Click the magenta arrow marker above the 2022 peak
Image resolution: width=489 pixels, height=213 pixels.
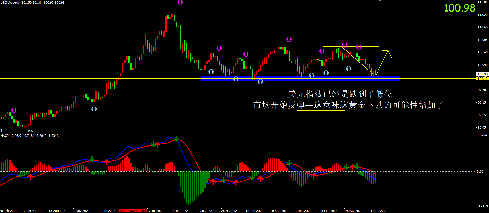coord(180,2)
